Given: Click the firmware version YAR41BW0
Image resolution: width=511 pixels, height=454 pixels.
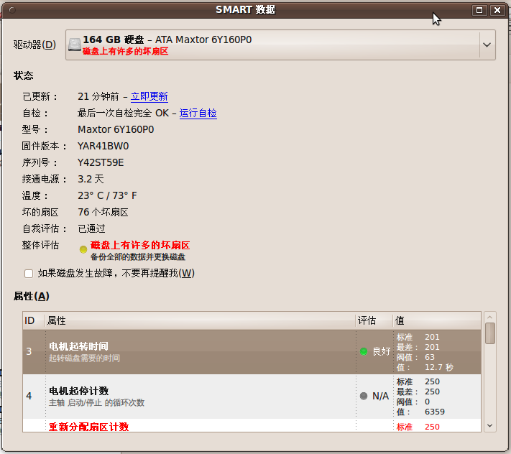Looking at the screenshot, I should pos(103,146).
